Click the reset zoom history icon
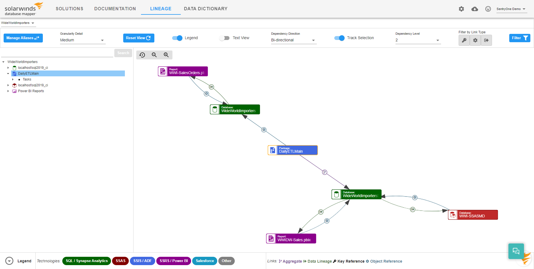534x269 pixels. coord(142,55)
